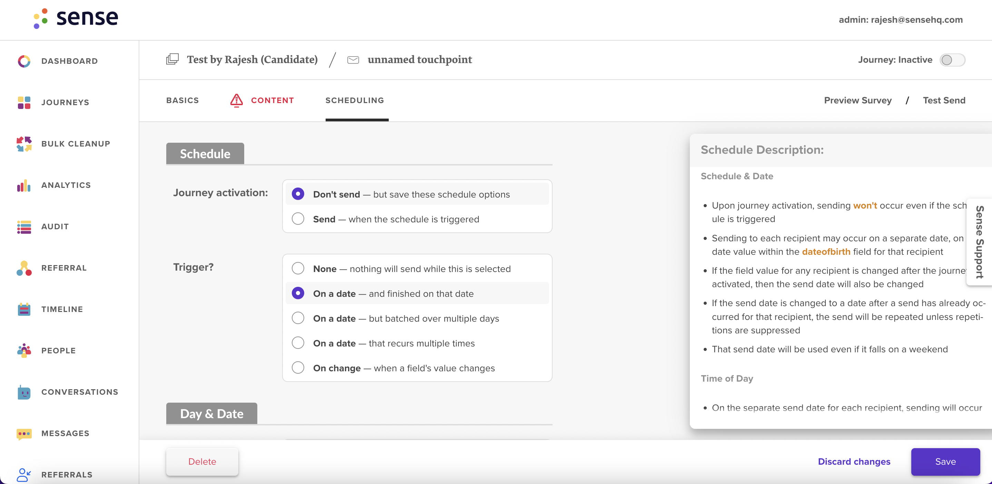992x484 pixels.
Task: Click the admin email text
Action: (x=900, y=20)
